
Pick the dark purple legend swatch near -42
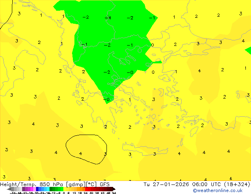tap(23, 189)
